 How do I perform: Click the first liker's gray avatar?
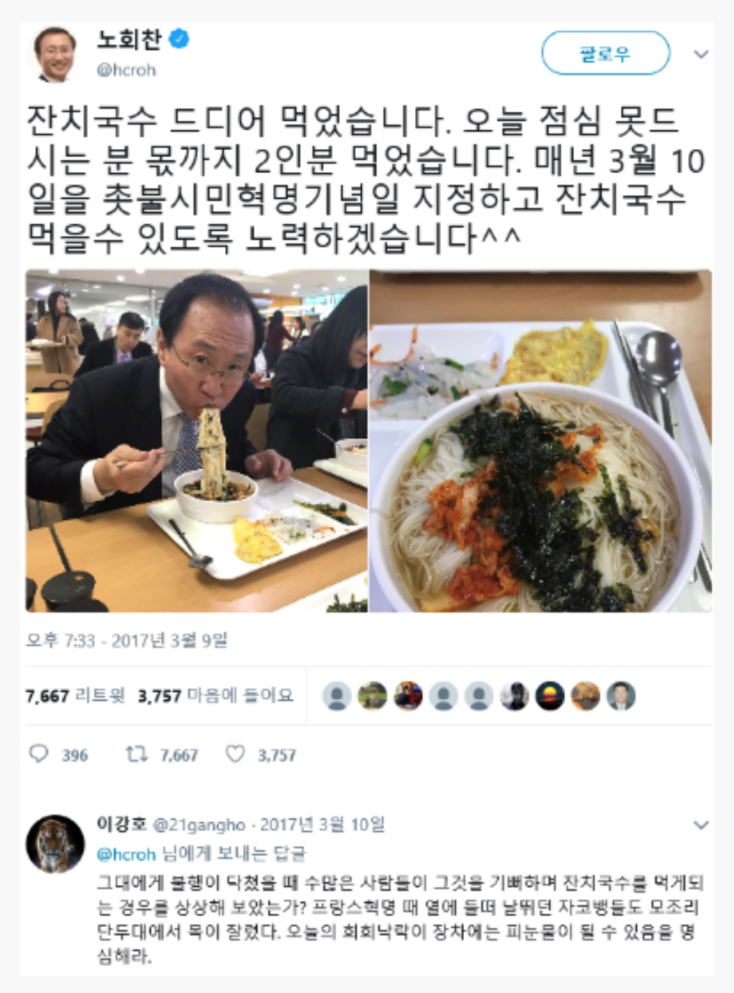[336, 696]
